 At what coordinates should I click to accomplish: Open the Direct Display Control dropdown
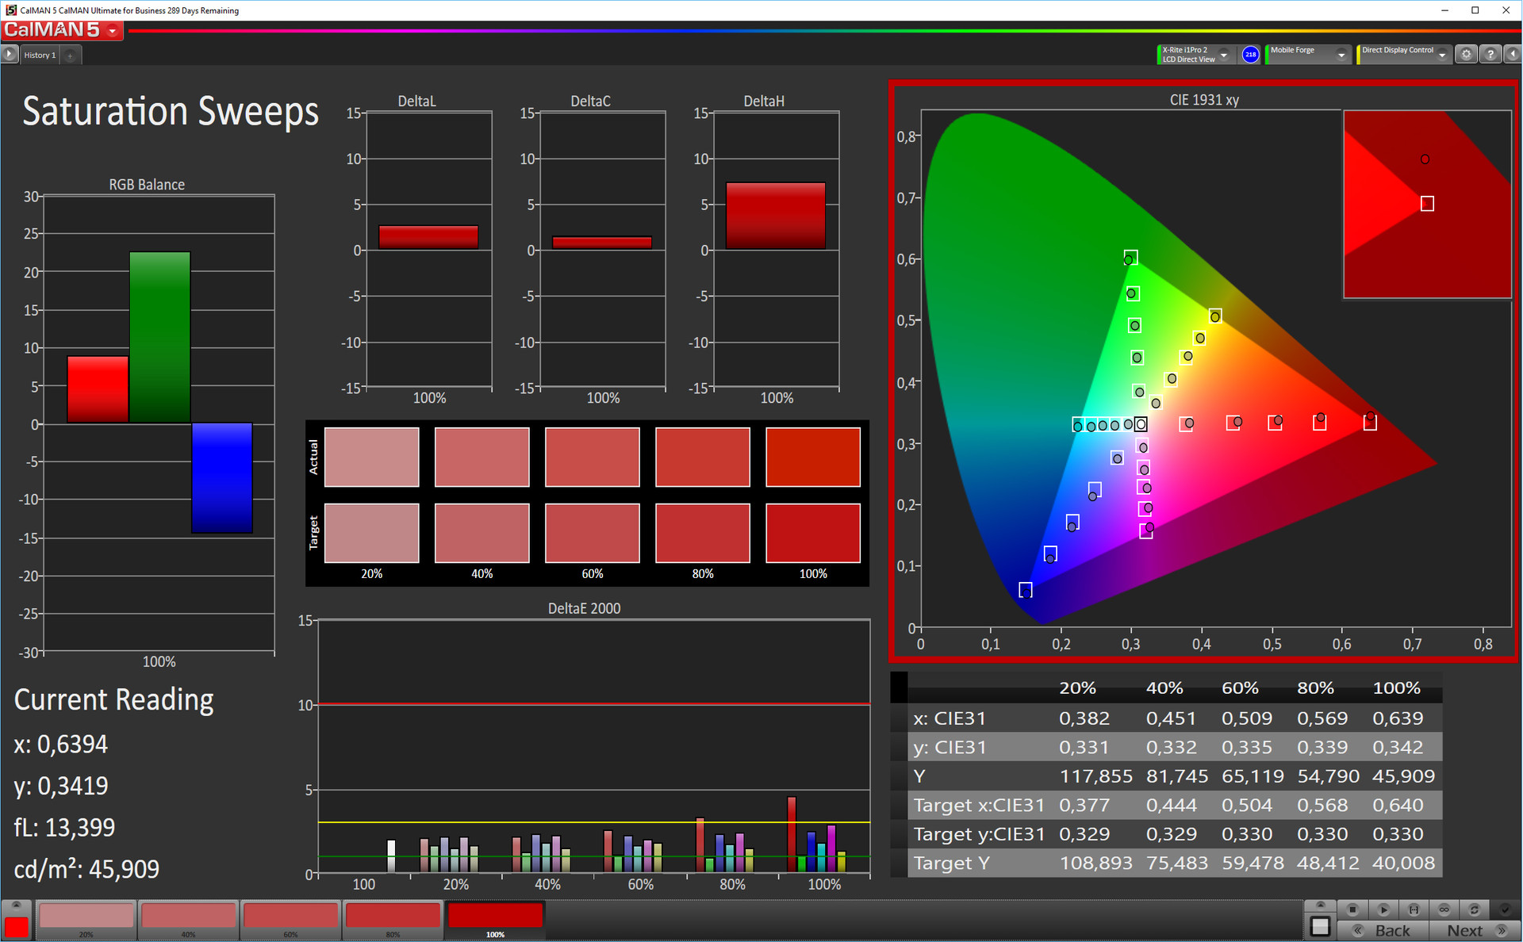[1442, 55]
